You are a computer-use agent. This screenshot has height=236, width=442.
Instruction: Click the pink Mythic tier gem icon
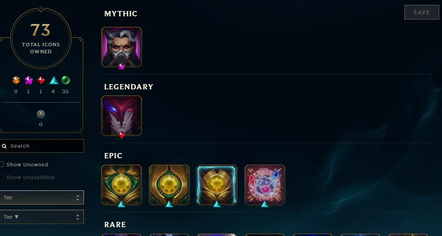pyautogui.click(x=28, y=80)
